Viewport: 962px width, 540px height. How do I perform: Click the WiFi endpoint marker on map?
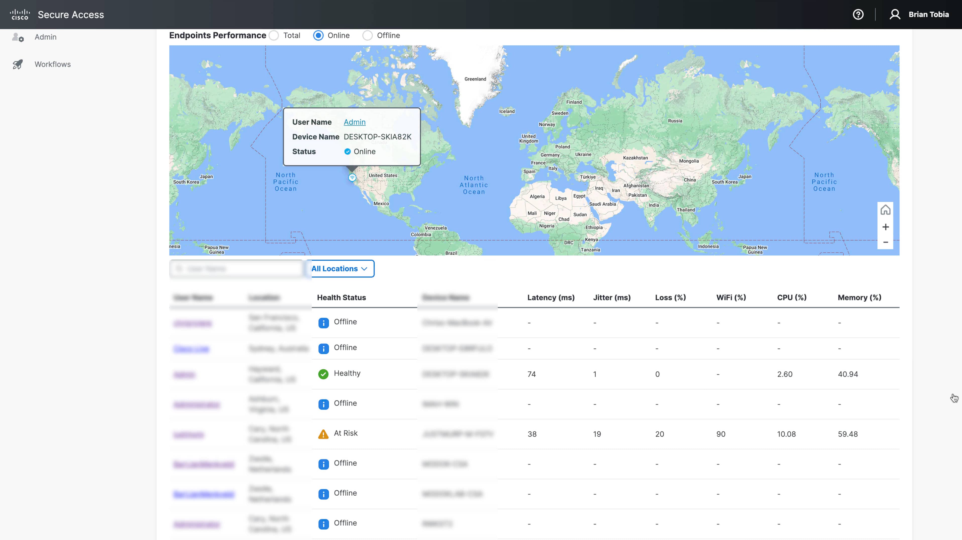coord(352,178)
